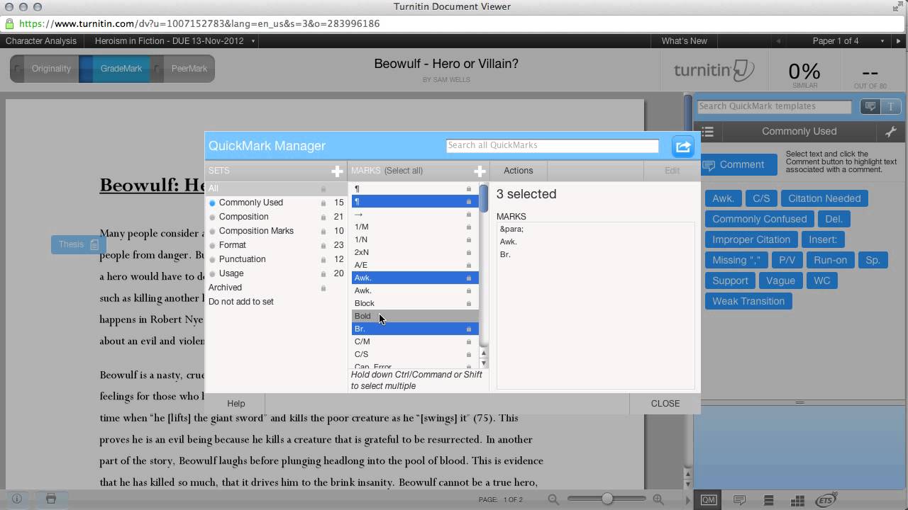908x510 pixels.
Task: Open general comments speech bubble in bottom bar
Action: pyautogui.click(x=739, y=500)
